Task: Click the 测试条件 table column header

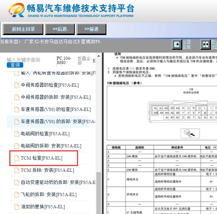Action: click(x=177, y=147)
